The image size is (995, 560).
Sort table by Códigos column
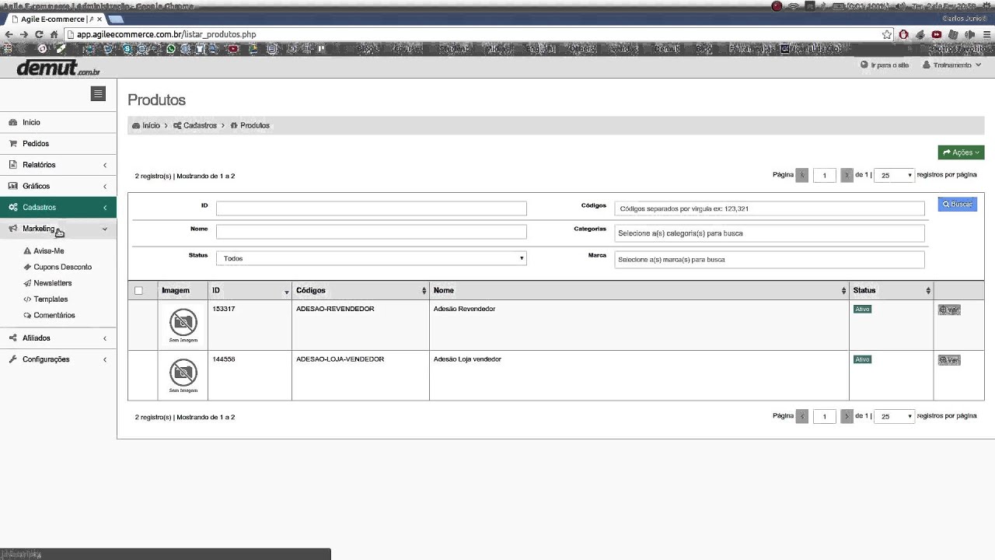pos(360,290)
